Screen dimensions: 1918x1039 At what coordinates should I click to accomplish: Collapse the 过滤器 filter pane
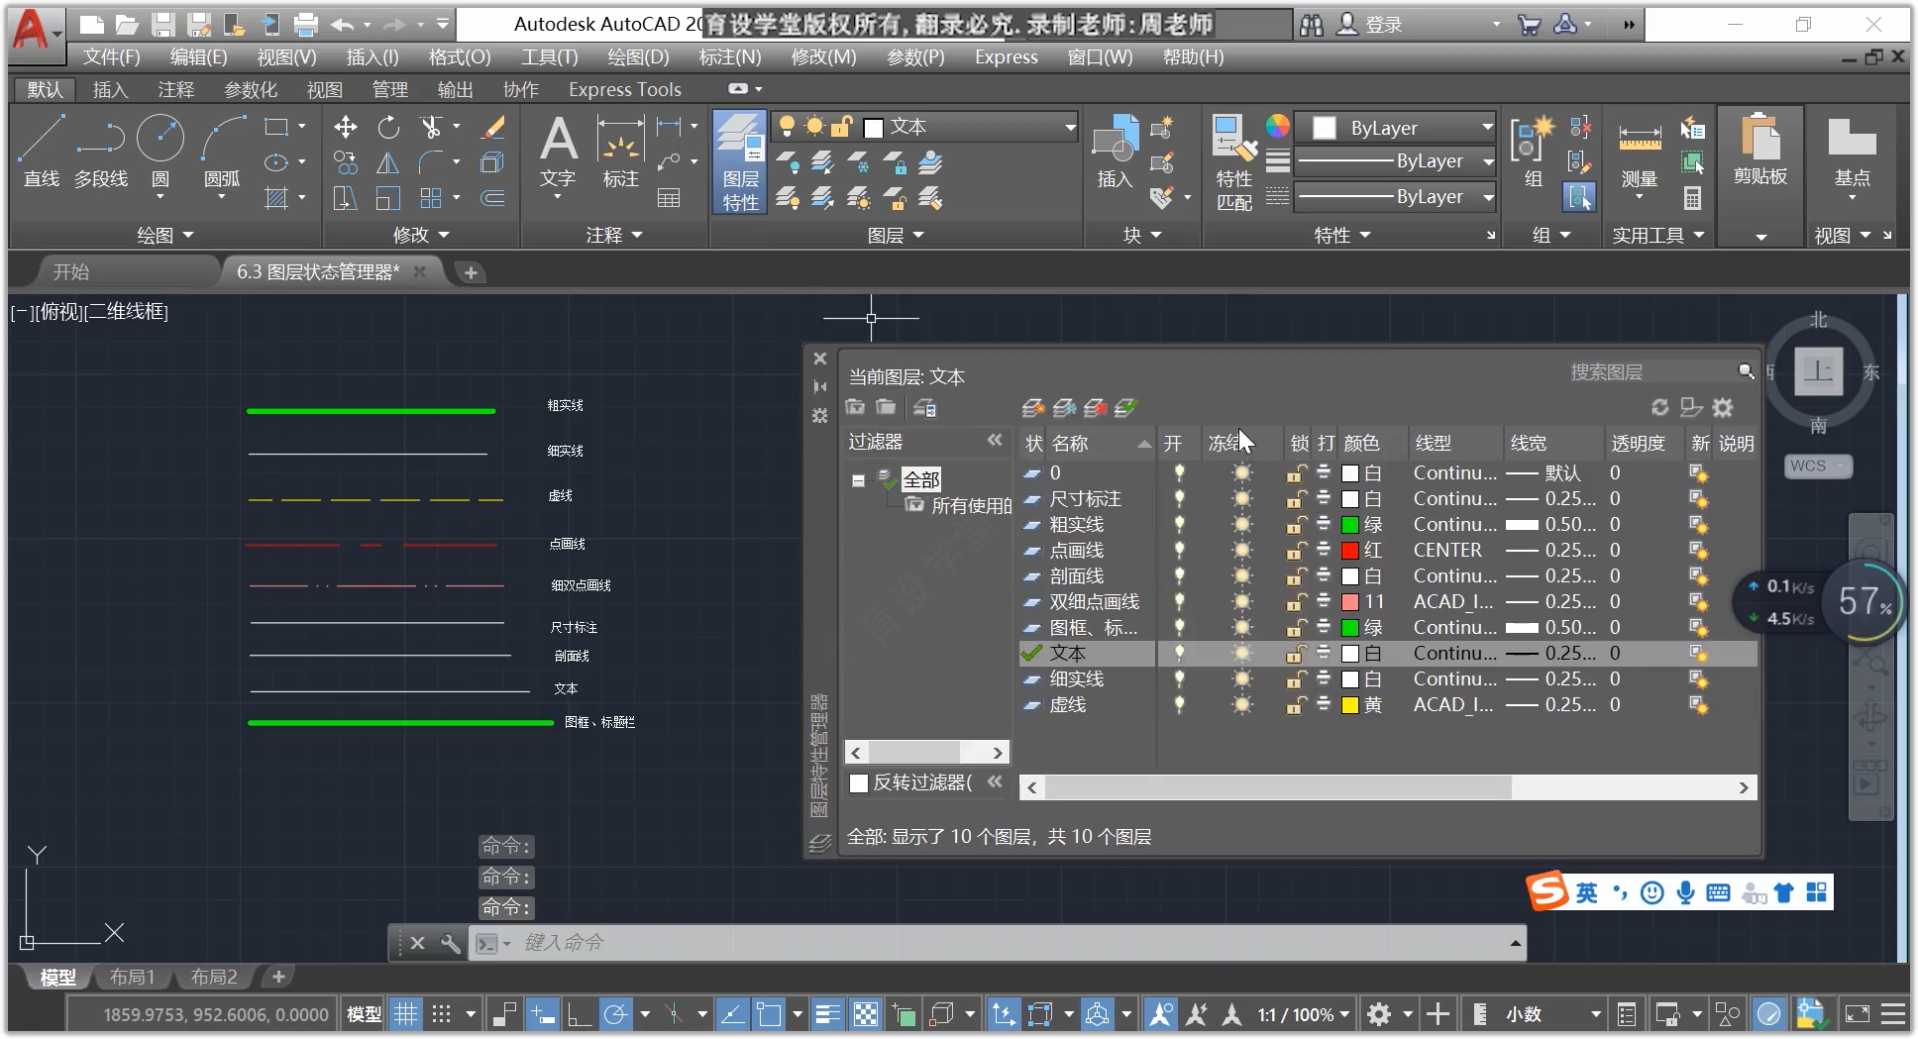coord(995,440)
